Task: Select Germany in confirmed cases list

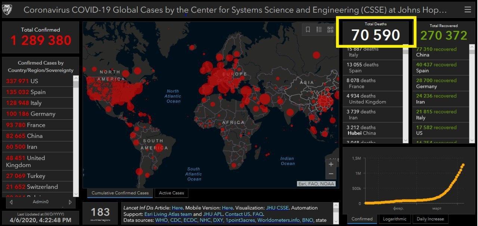Action: click(38, 114)
